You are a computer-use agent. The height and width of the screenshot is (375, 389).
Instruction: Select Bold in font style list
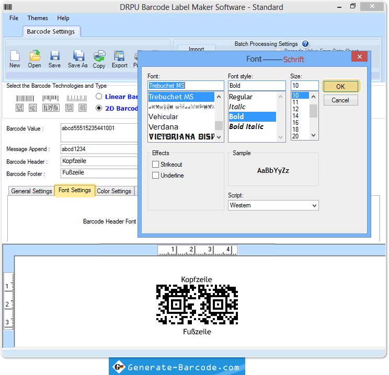pos(253,116)
